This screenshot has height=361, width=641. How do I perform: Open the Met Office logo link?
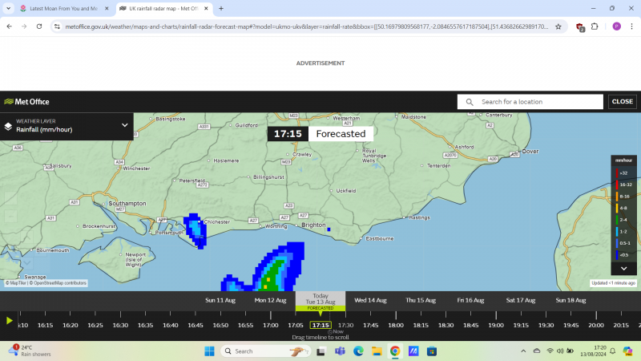(26, 102)
